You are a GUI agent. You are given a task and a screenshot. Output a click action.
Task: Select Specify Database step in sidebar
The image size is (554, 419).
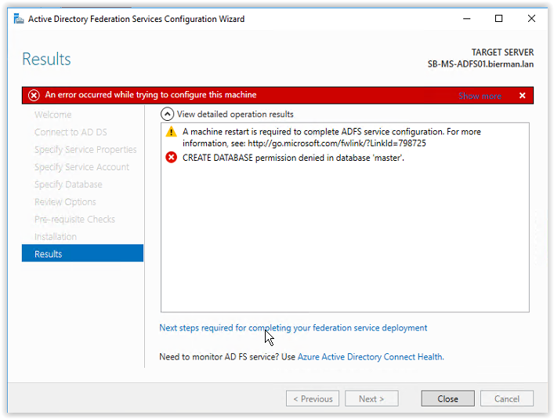pyautogui.click(x=68, y=184)
